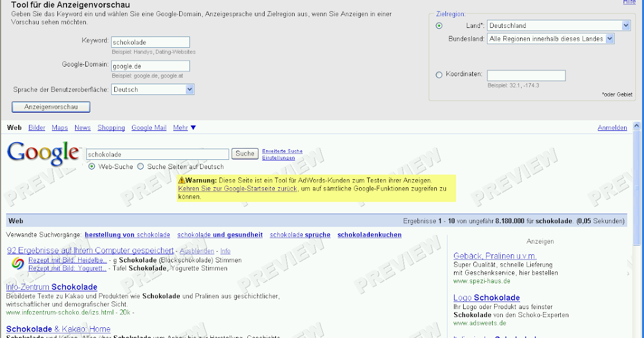Click the Google-Domain input field

pos(150,66)
